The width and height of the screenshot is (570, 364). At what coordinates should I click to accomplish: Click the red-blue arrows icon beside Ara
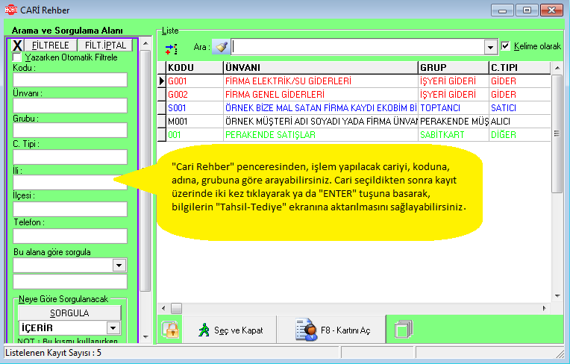pyautogui.click(x=171, y=48)
